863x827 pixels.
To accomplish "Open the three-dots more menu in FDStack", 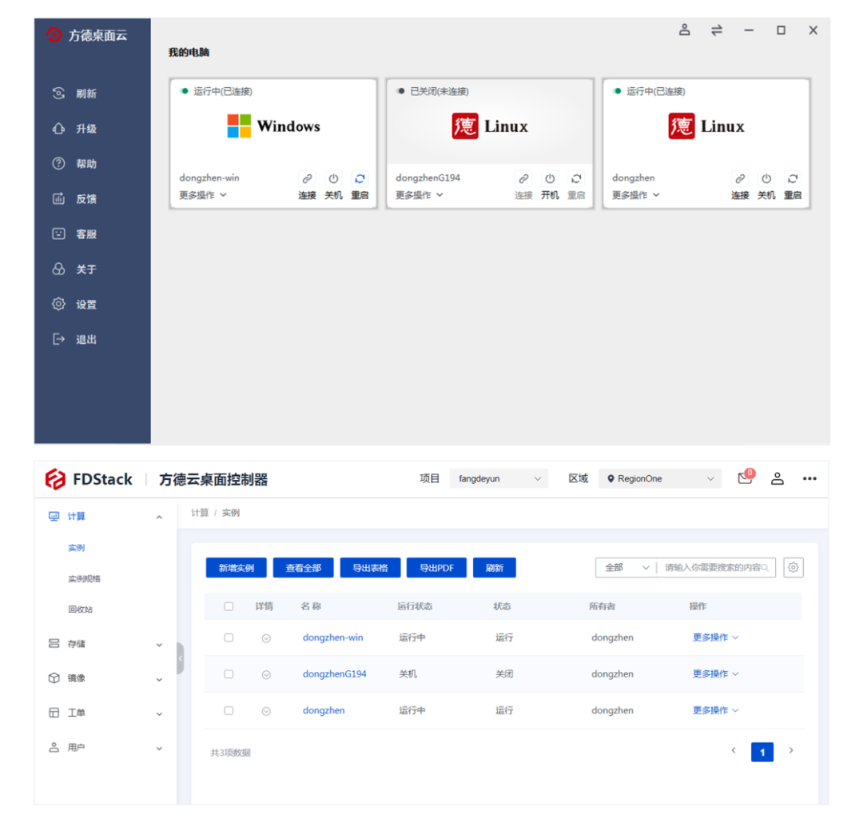I will (x=809, y=479).
